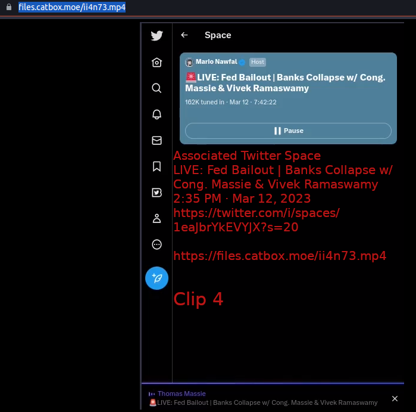Click the lock icon in address bar
This screenshot has height=412, width=416.
click(9, 7)
